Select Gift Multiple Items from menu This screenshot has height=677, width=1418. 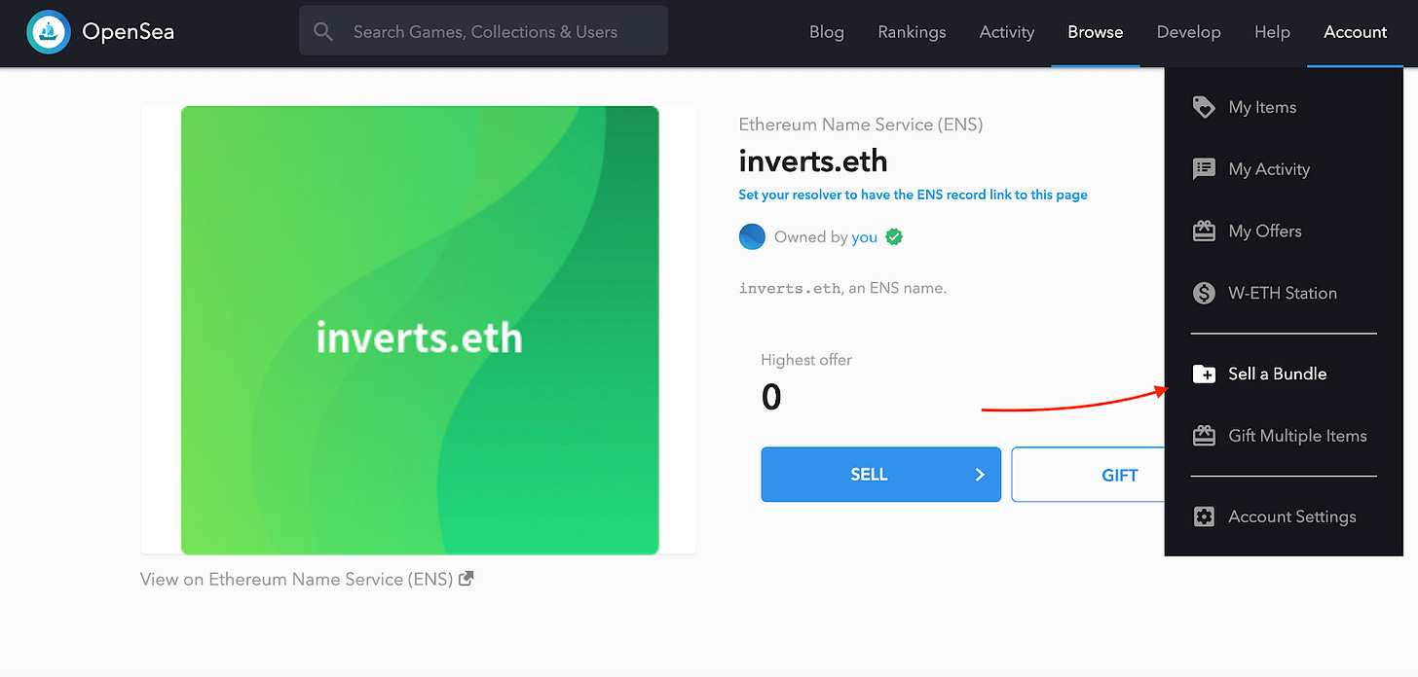click(x=1297, y=436)
